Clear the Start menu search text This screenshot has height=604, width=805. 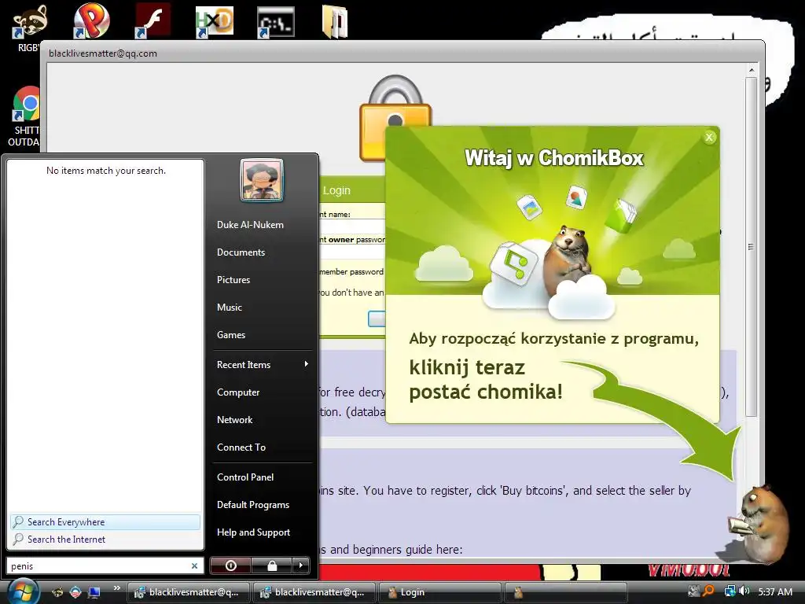(x=195, y=565)
